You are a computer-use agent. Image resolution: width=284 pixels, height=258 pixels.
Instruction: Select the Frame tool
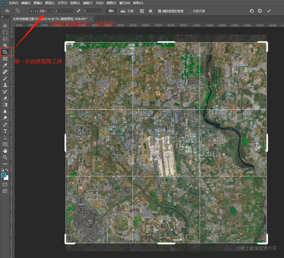coord(5,59)
